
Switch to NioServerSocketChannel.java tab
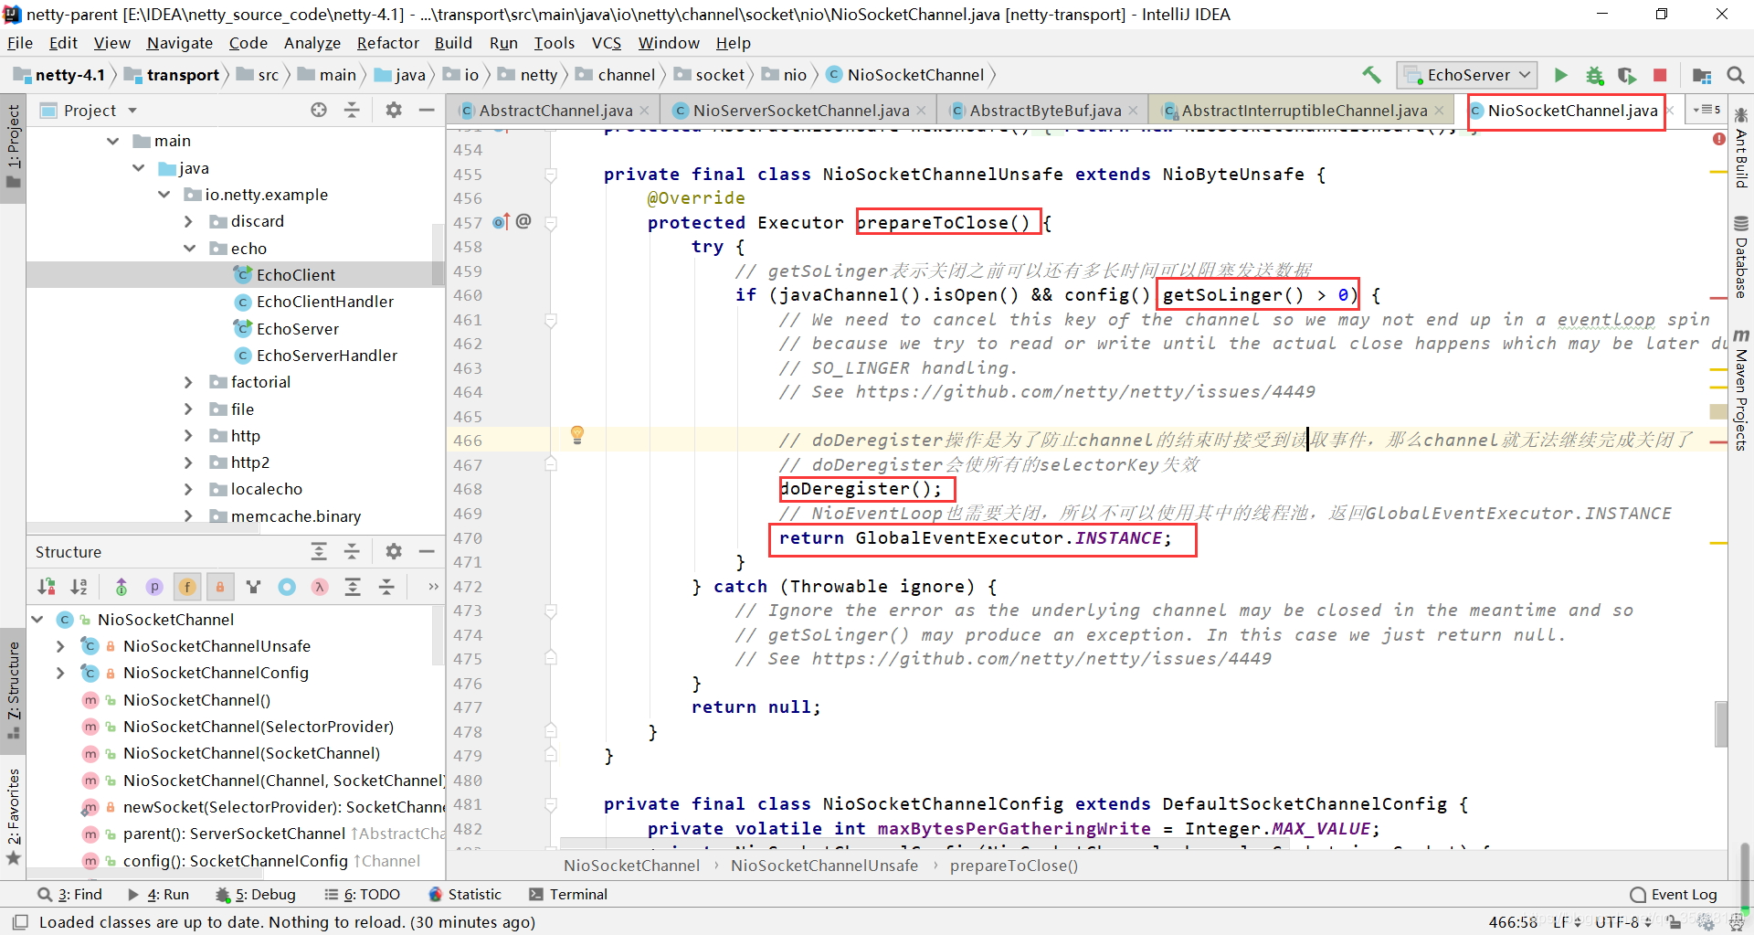coord(800,111)
